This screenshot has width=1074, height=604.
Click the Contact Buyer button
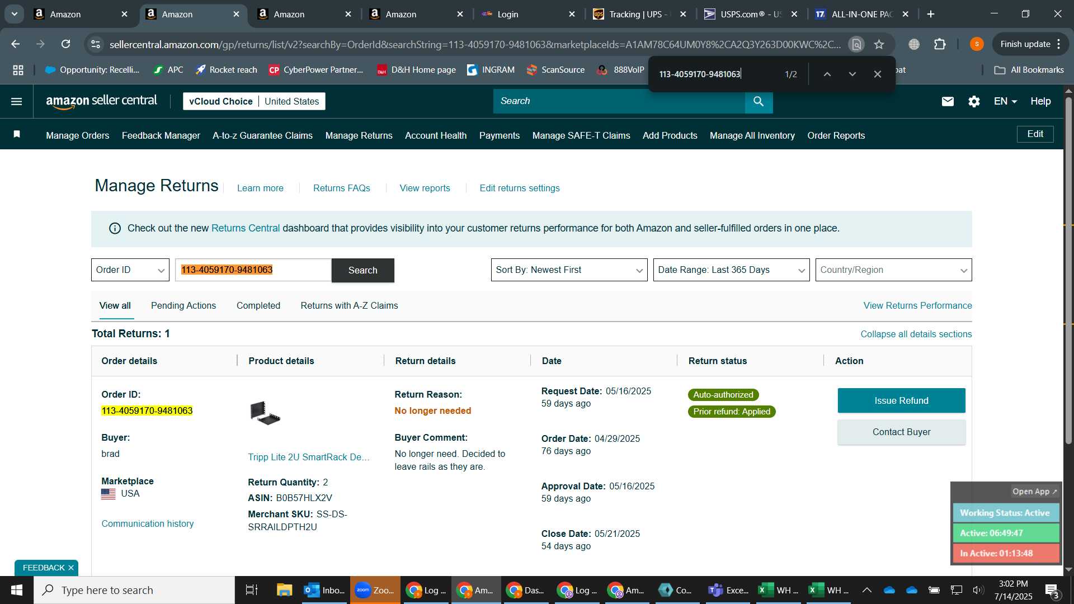(x=901, y=432)
